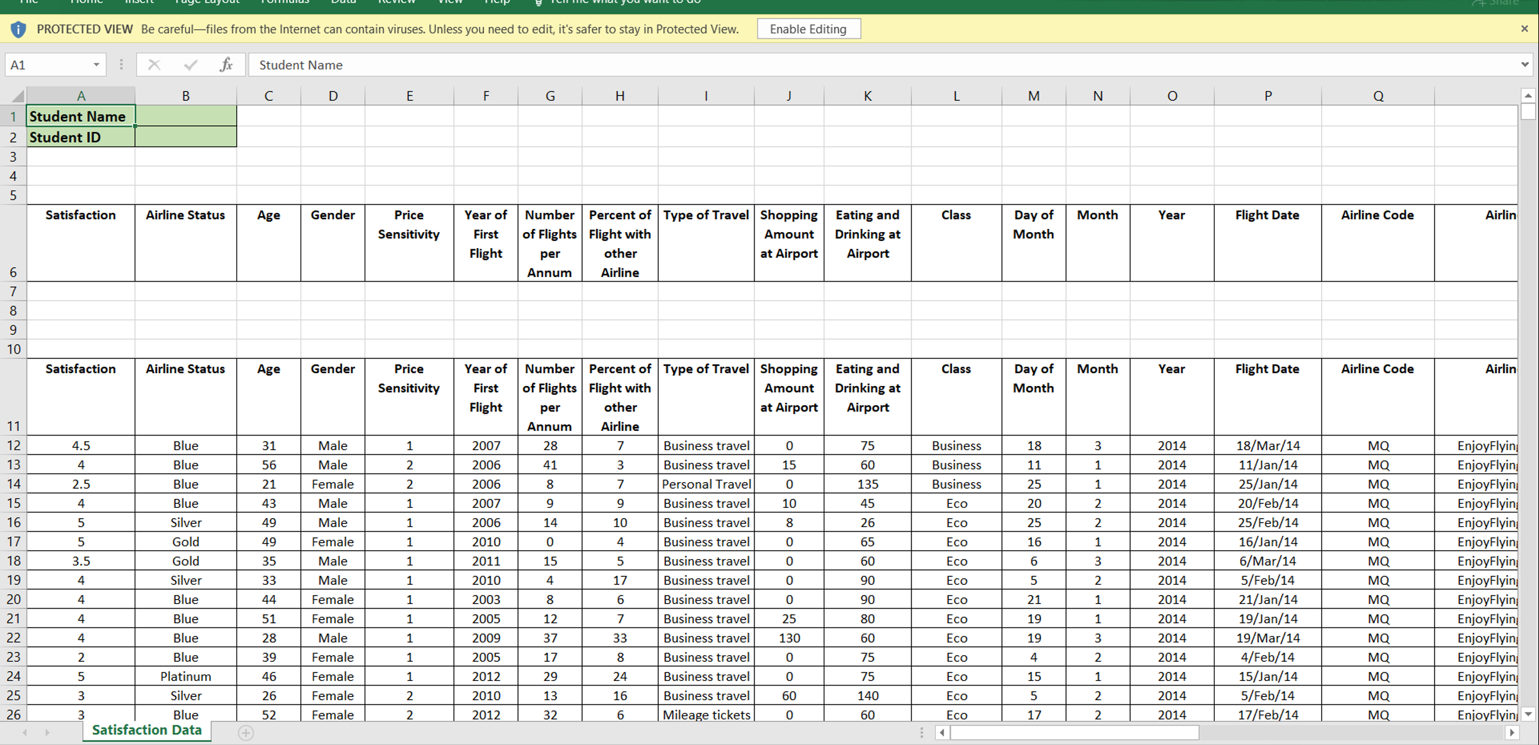
Task: Switch to the Satisfaction Data sheet tab
Action: (147, 730)
